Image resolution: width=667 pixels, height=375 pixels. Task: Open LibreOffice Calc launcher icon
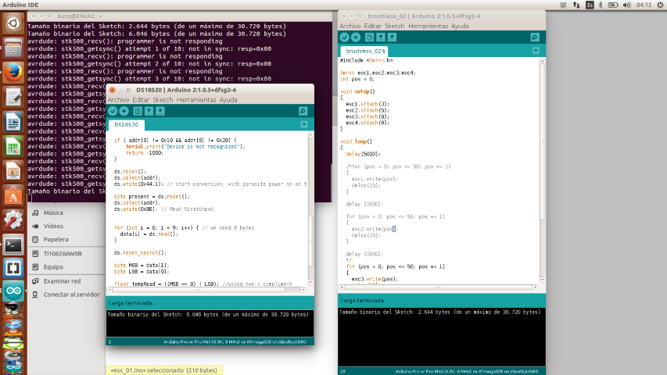tap(13, 147)
